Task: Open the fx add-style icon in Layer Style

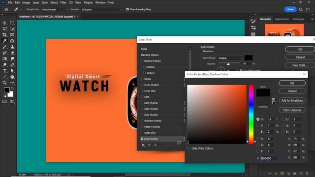Action: [143, 145]
